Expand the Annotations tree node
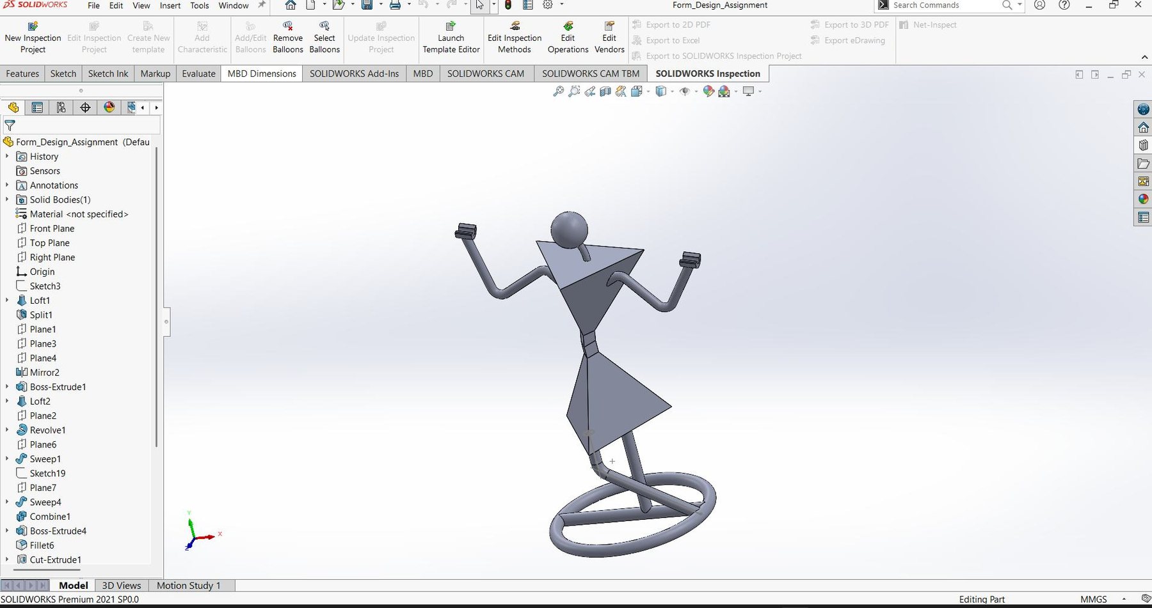The height and width of the screenshot is (608, 1152). point(7,185)
